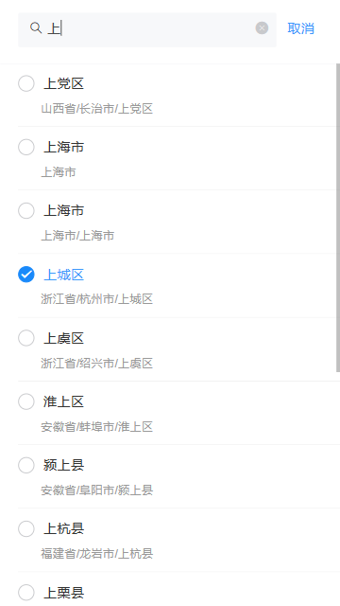This screenshot has height=606, width=340.
Task: Open the 山西省/长治市/上党区 result
Action: click(x=96, y=109)
